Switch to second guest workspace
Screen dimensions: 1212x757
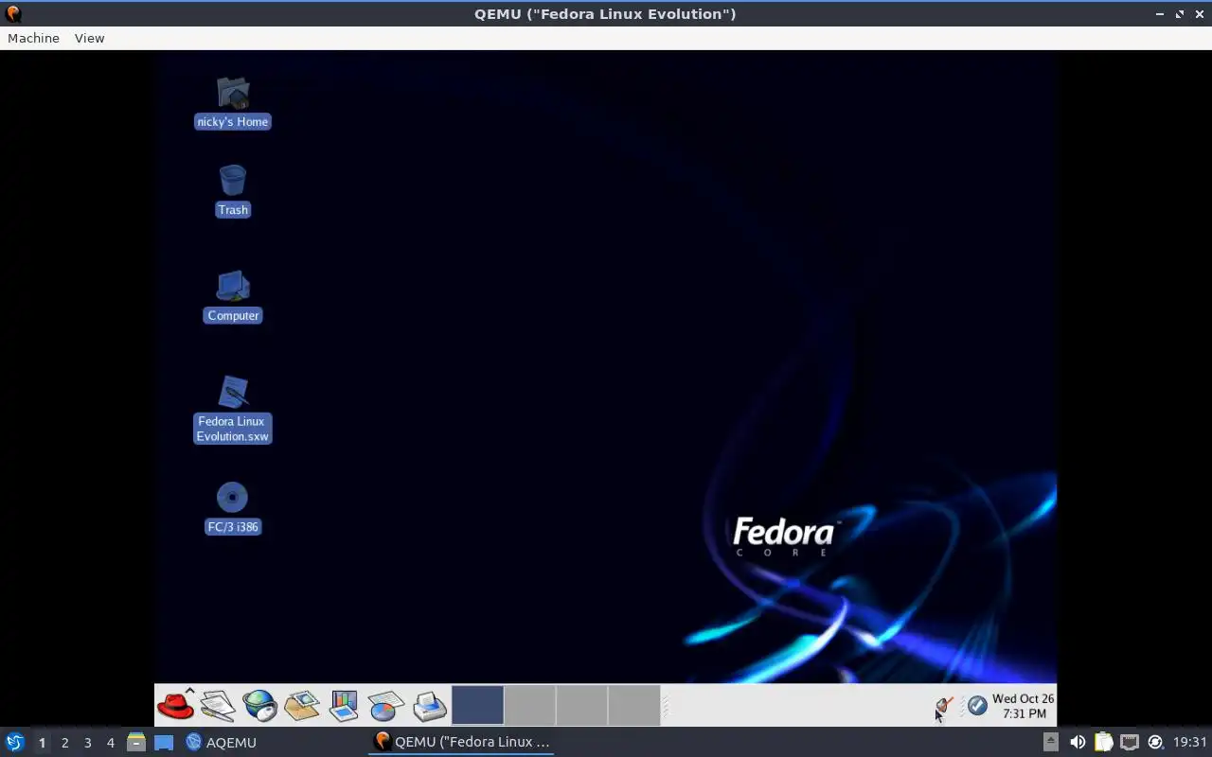click(529, 706)
